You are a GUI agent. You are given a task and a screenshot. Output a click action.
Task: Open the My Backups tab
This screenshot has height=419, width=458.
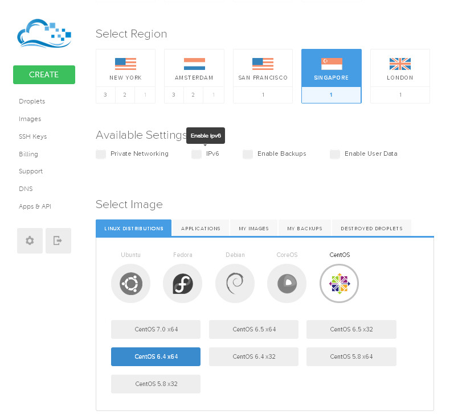click(x=305, y=229)
